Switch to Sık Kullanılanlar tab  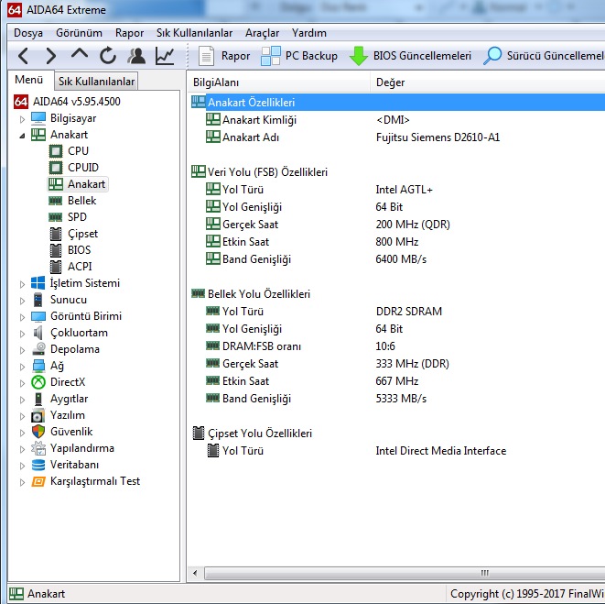click(103, 82)
